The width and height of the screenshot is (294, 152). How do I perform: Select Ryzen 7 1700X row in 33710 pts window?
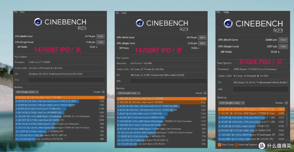pos(60,124)
